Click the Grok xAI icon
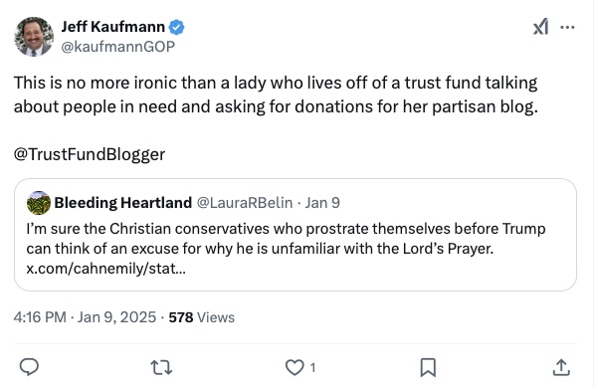The width and height of the screenshot is (594, 388). [x=540, y=27]
